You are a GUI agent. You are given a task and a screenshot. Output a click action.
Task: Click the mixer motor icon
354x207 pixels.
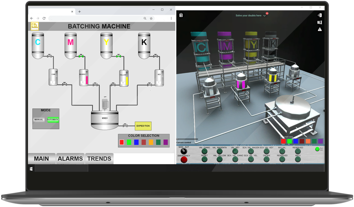click(x=105, y=104)
